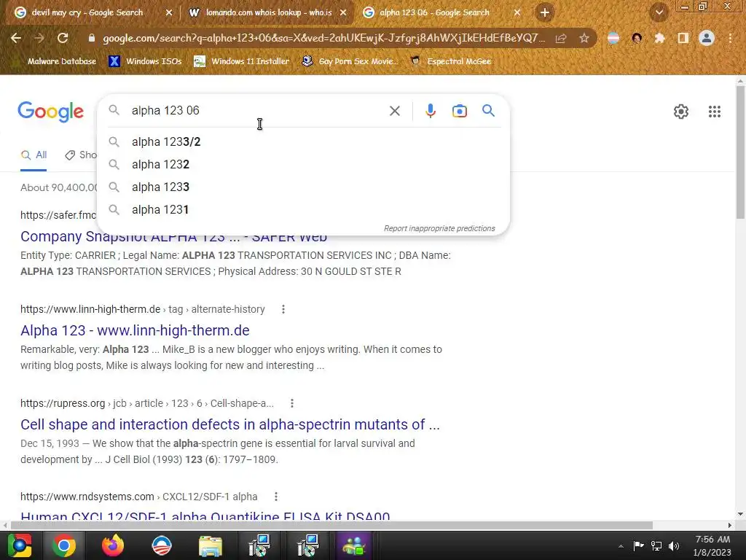Open the Human CXCL12/SDF-1 alpha result
Screen dimensions: 746x560
[205, 516]
